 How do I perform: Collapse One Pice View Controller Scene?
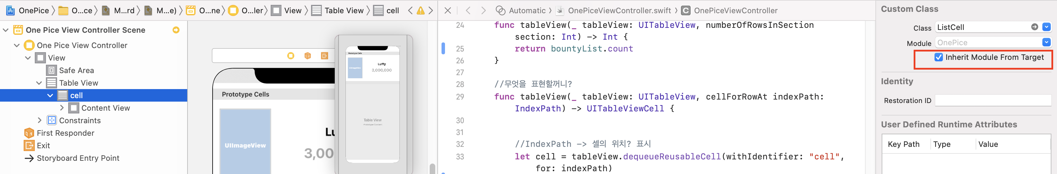(x=6, y=30)
